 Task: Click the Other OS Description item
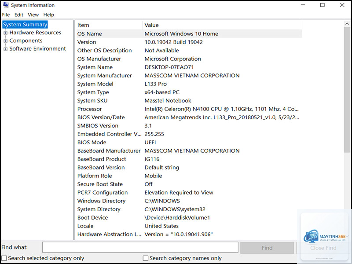click(104, 51)
